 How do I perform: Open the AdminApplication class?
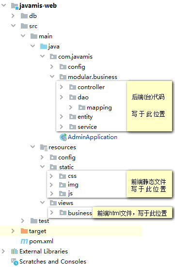pos(93,137)
